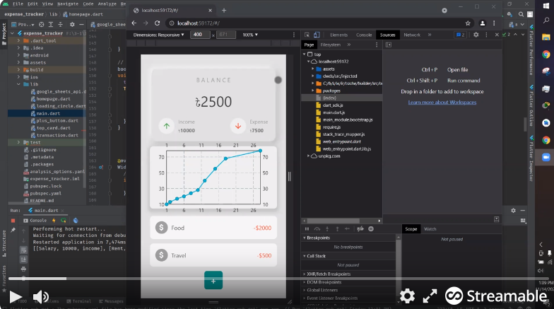Bookmark this page with the star icon

pos(468,23)
